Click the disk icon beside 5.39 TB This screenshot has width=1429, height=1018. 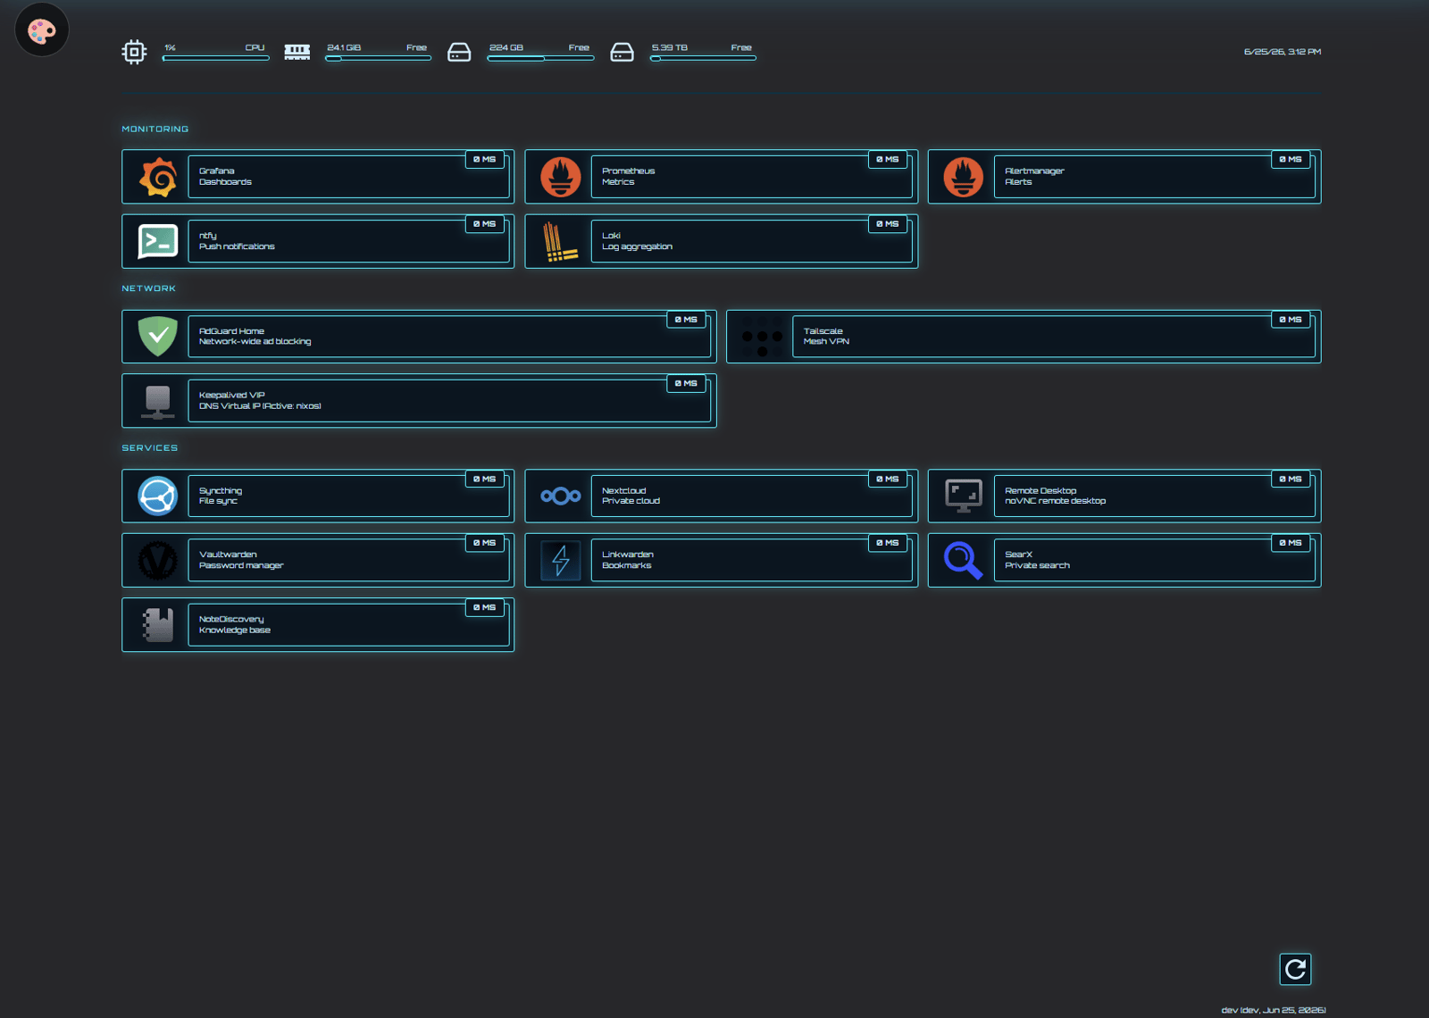tap(622, 52)
